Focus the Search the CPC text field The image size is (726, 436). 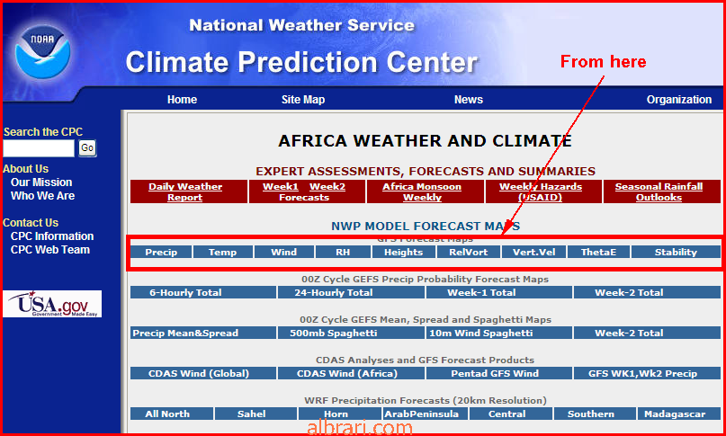(39, 148)
